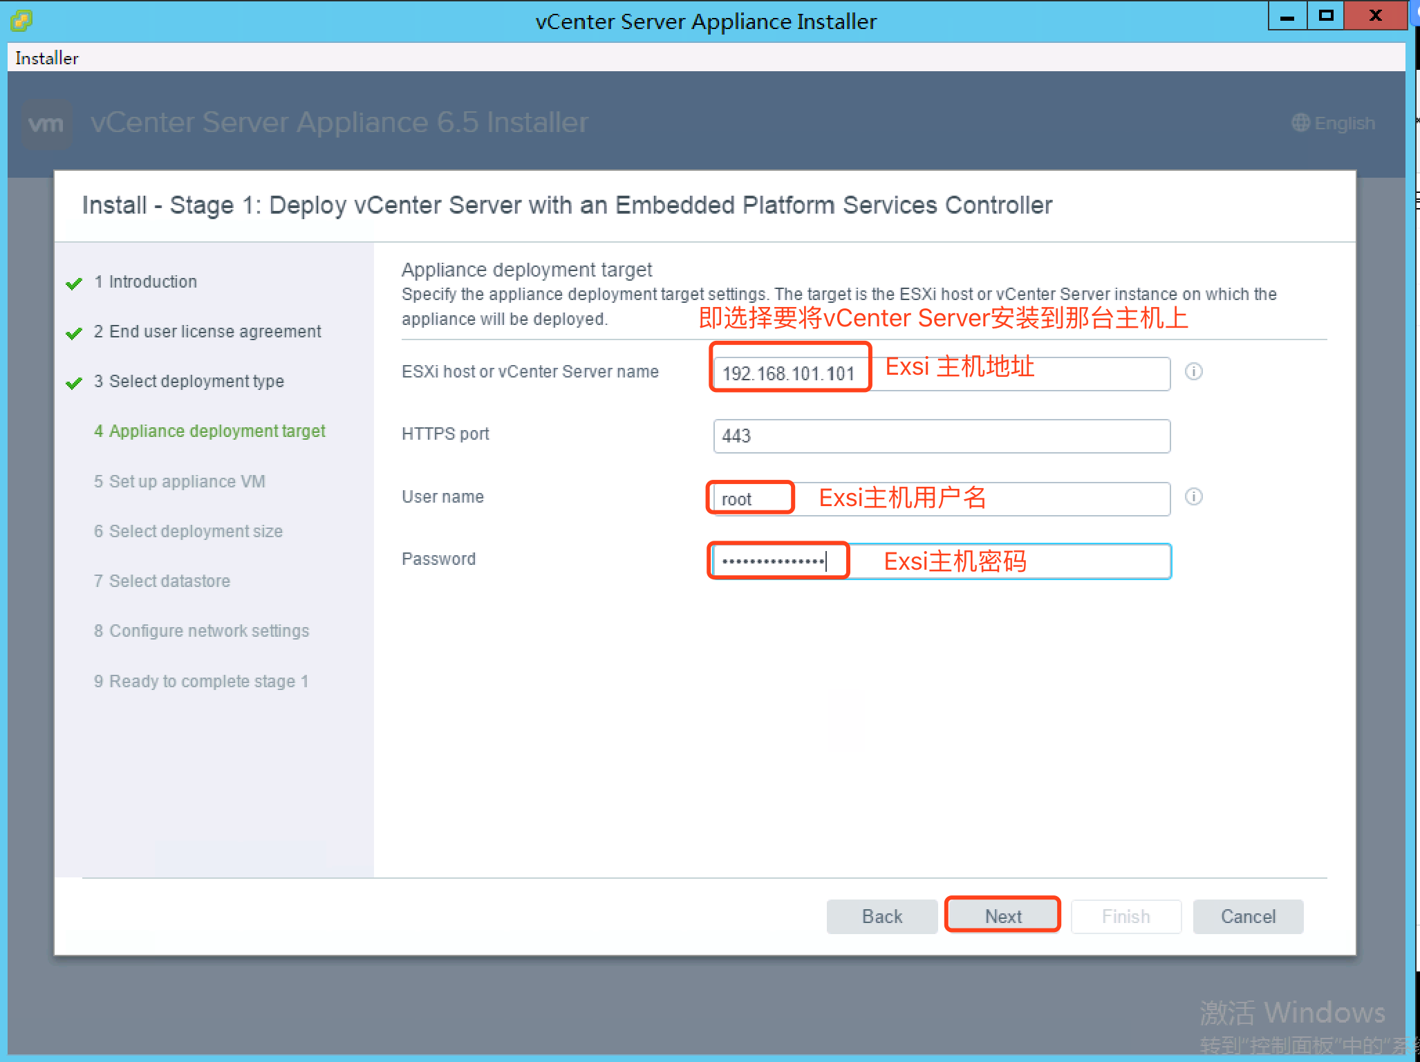Select step 8 Configure network settings
This screenshot has width=1420, height=1062.
(201, 631)
